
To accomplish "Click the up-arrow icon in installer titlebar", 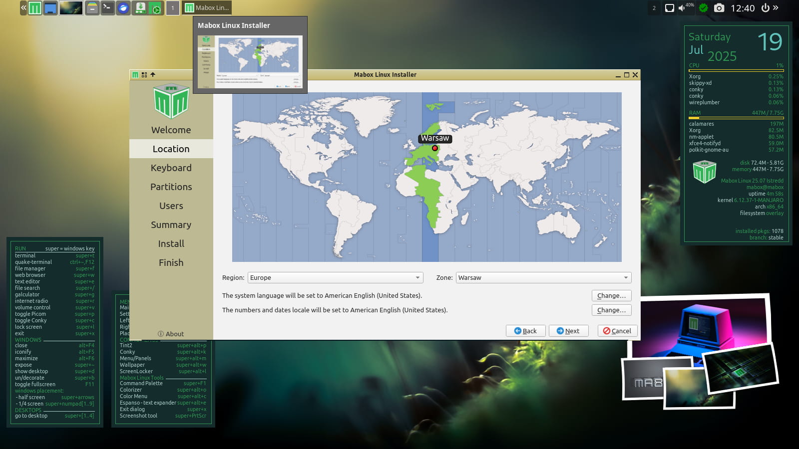I will click(153, 75).
